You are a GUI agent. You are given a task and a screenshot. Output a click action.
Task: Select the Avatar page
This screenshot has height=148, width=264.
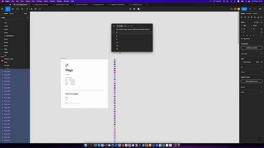[6, 39]
